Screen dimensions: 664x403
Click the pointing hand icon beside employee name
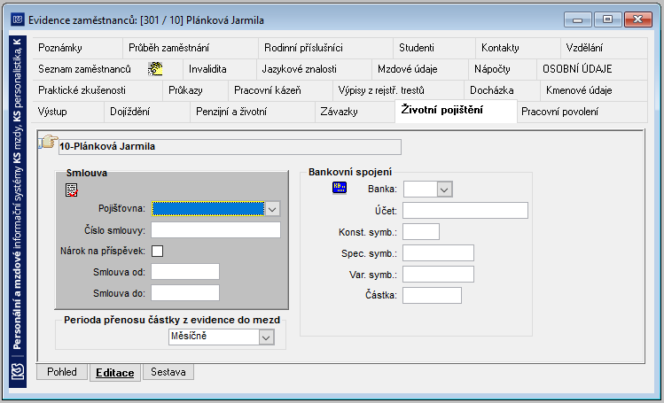[49, 142]
